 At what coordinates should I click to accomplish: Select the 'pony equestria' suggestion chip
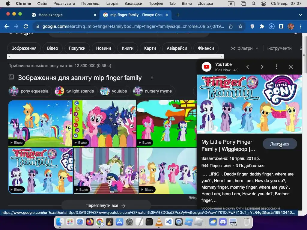30,91
